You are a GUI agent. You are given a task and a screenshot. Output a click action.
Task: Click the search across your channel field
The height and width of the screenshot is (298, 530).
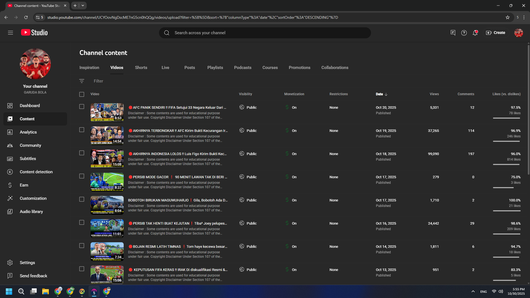coord(265,33)
